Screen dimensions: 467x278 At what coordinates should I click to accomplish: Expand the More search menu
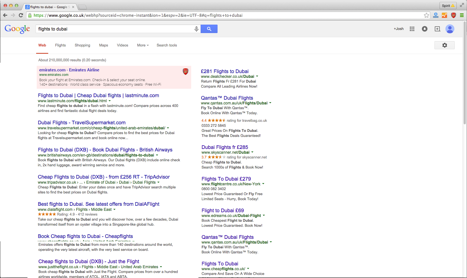tap(143, 45)
